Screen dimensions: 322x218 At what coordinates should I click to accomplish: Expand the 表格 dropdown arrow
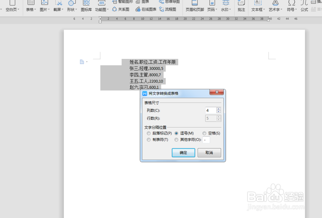pyautogui.click(x=35, y=9)
